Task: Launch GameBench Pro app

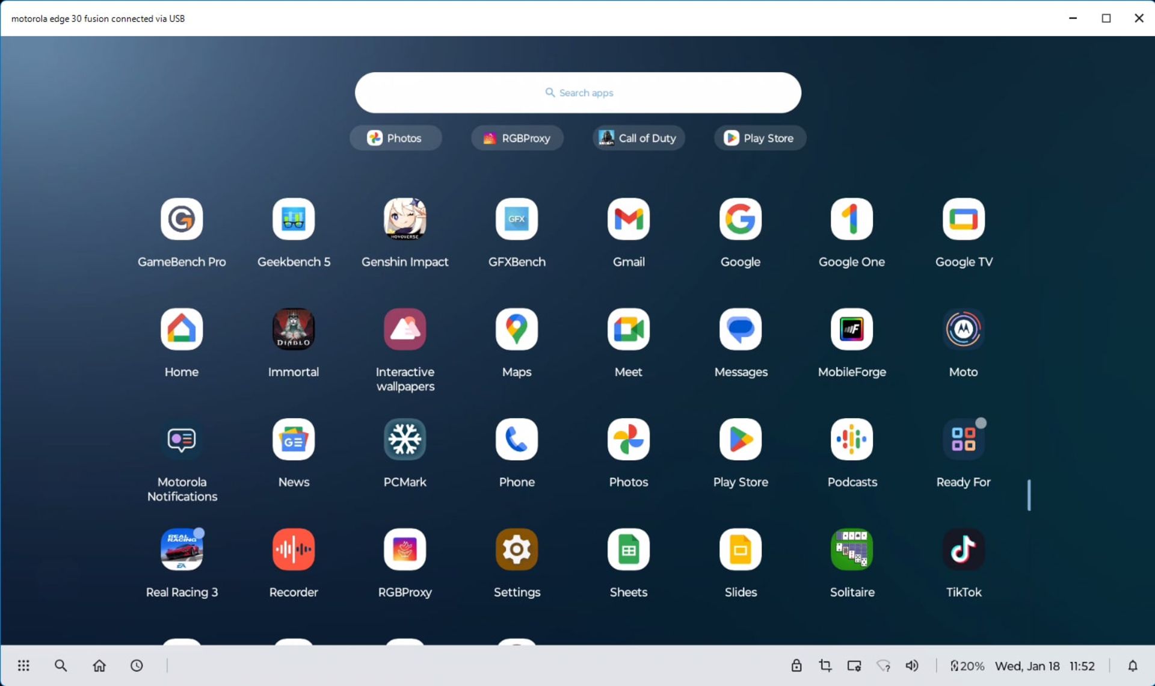Action: pyautogui.click(x=182, y=218)
